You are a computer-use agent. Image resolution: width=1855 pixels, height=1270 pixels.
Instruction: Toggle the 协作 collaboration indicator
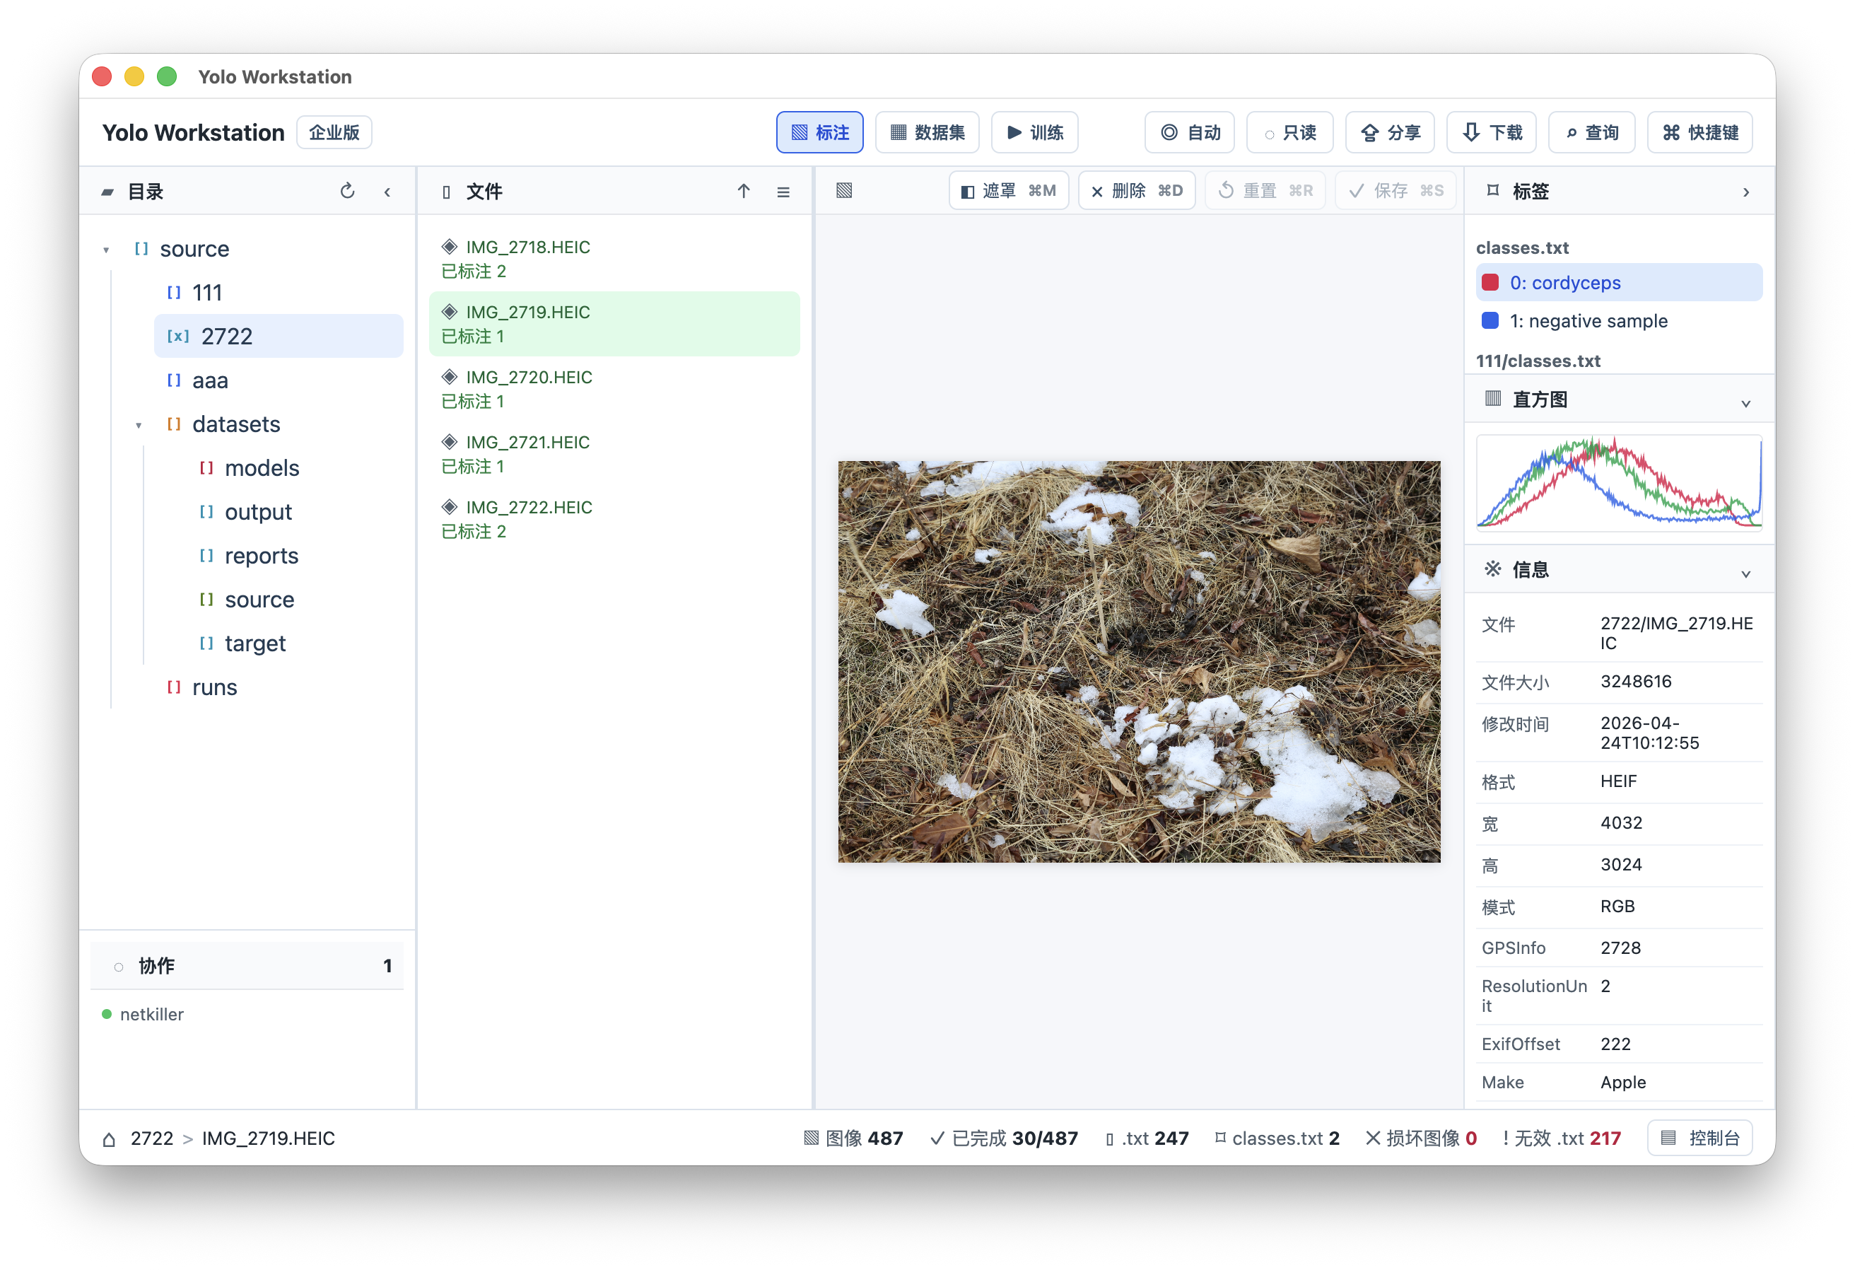[x=118, y=967]
